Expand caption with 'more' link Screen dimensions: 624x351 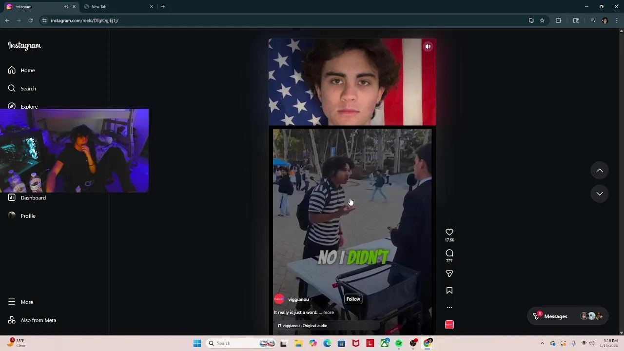[x=329, y=312]
